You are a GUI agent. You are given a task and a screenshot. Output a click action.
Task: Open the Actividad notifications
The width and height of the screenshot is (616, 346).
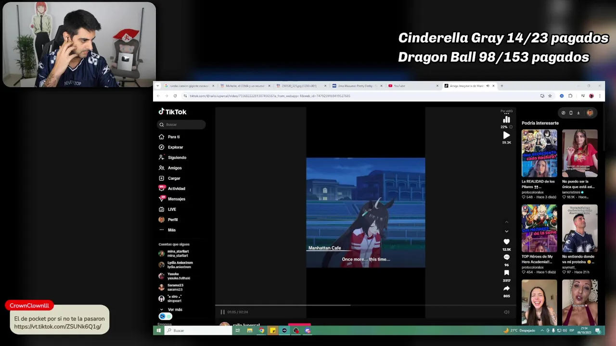pos(172,188)
